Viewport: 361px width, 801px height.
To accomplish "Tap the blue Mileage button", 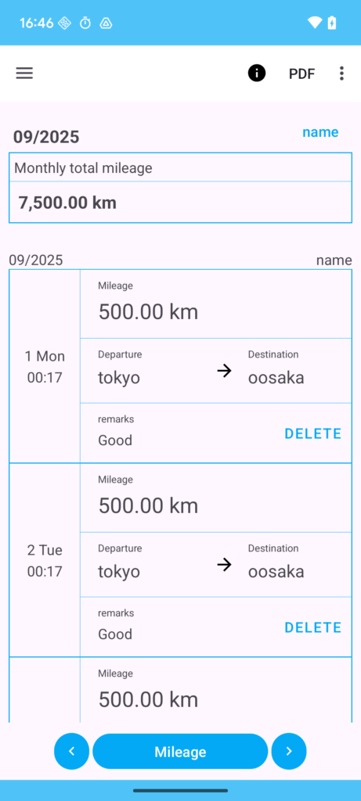I will point(180,752).
